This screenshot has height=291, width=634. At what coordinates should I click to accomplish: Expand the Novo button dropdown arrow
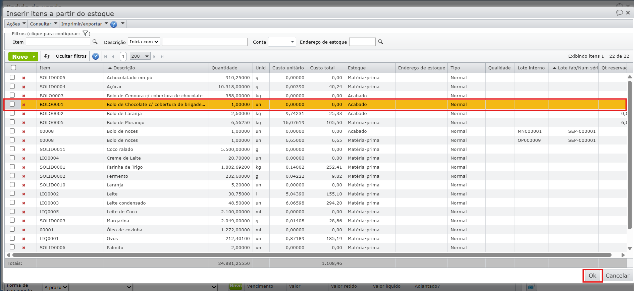(34, 57)
